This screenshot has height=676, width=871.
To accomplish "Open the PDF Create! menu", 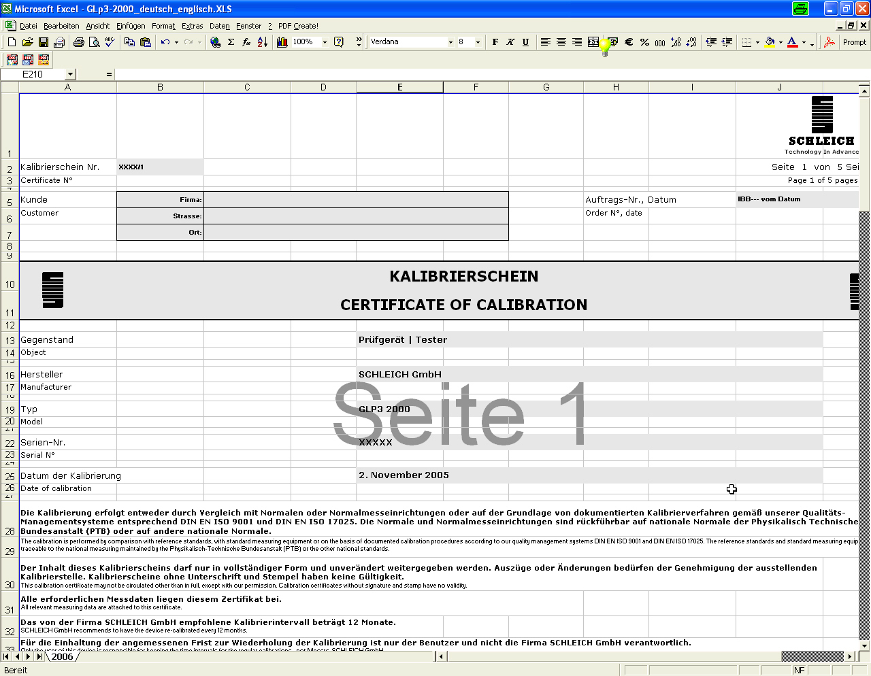I will coord(298,26).
